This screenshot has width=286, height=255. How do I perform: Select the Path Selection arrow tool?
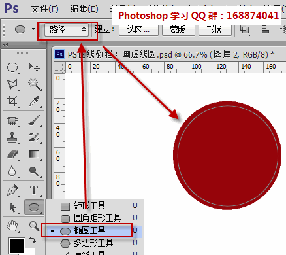[x=12, y=207]
